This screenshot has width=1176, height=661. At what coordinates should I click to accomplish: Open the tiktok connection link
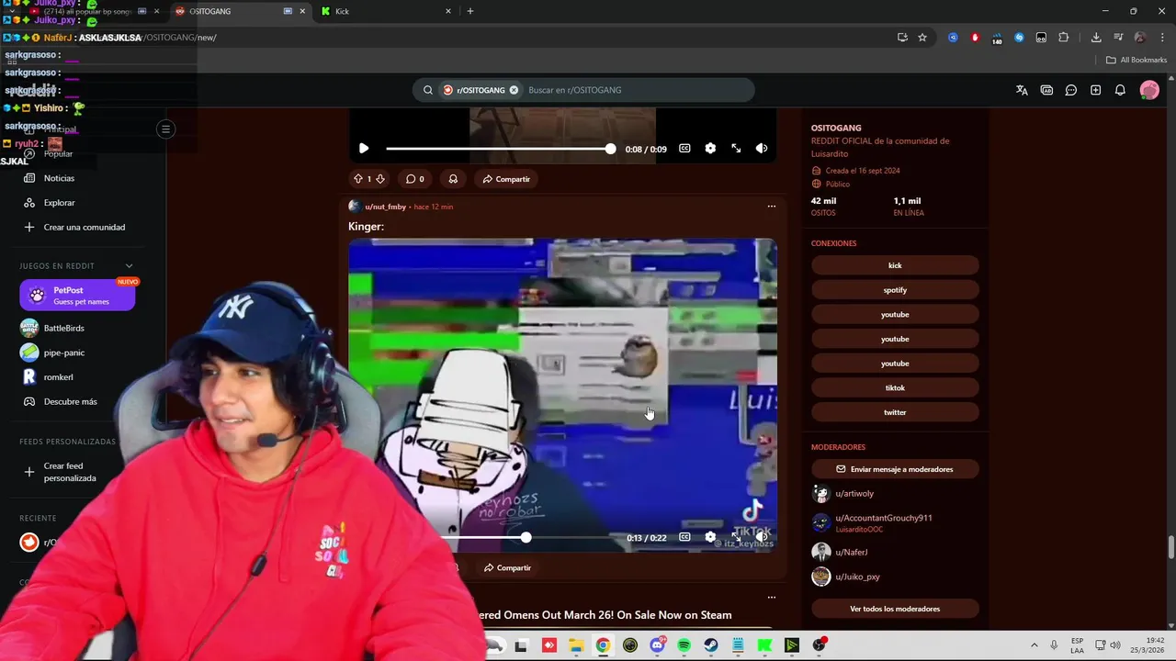(x=895, y=387)
